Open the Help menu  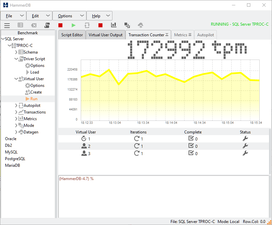pyautogui.click(x=99, y=16)
